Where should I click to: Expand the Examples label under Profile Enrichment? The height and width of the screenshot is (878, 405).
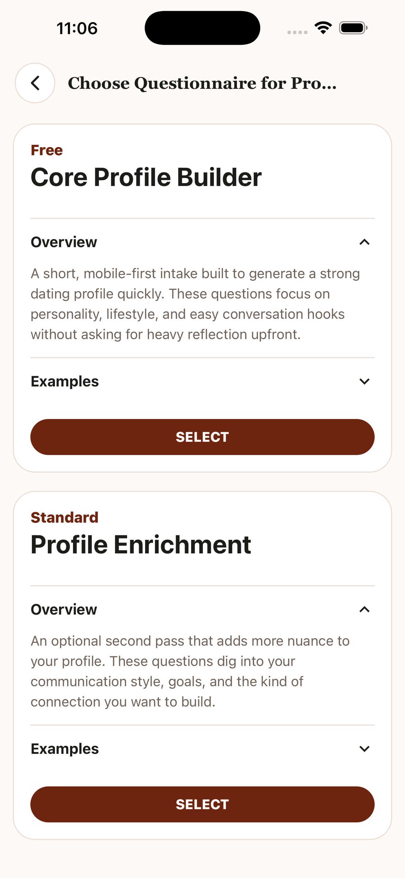tap(65, 749)
